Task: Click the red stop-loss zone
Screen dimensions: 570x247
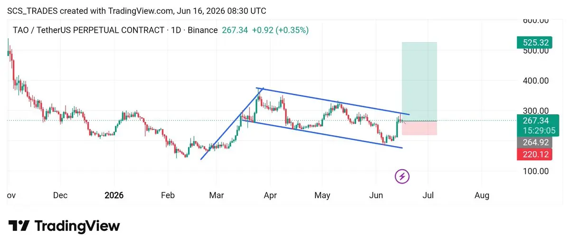Action: (419, 128)
